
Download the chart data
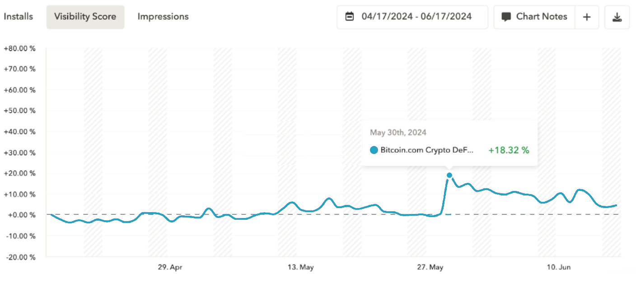pos(617,17)
